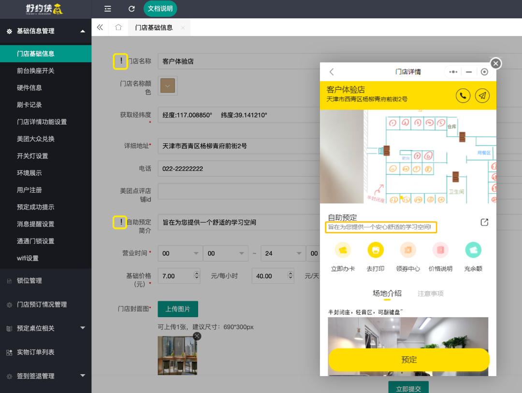The height and width of the screenshot is (393, 522).
Task: Click the phone call icon in store header
Action: (463, 96)
